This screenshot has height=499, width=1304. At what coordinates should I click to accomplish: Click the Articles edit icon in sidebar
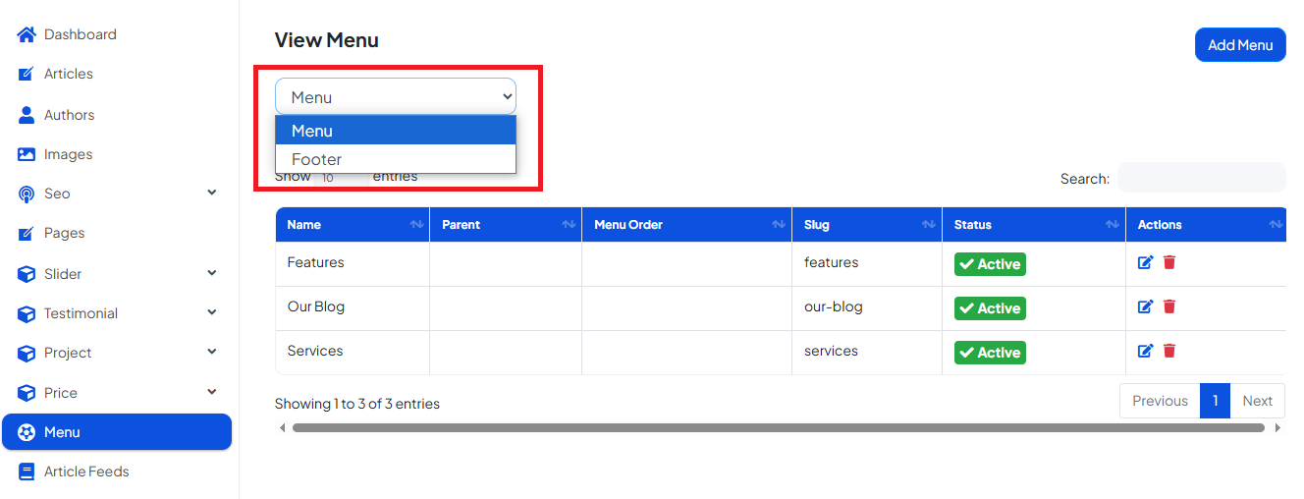coord(27,74)
